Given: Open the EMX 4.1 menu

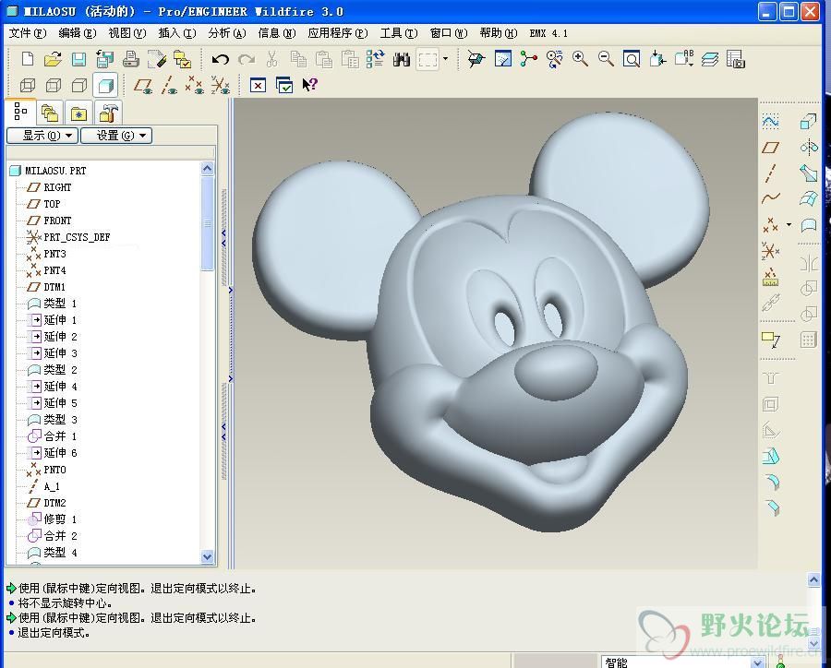Looking at the screenshot, I should [548, 33].
